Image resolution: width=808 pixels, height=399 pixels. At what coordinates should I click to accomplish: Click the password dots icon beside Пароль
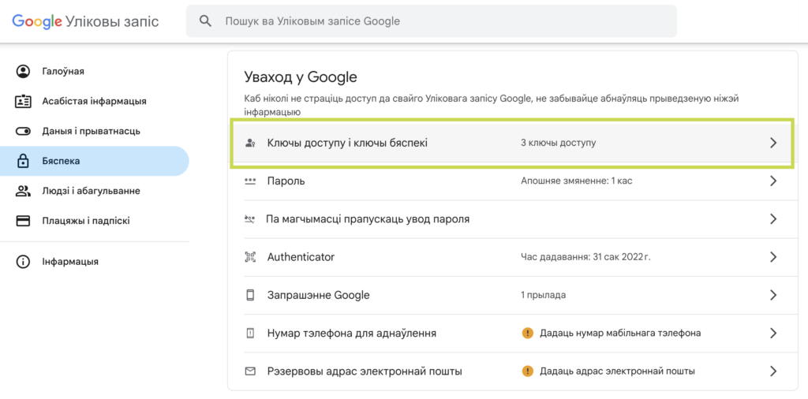coord(250,181)
